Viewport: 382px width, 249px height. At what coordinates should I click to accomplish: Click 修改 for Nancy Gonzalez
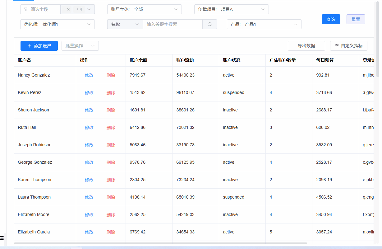click(x=89, y=75)
